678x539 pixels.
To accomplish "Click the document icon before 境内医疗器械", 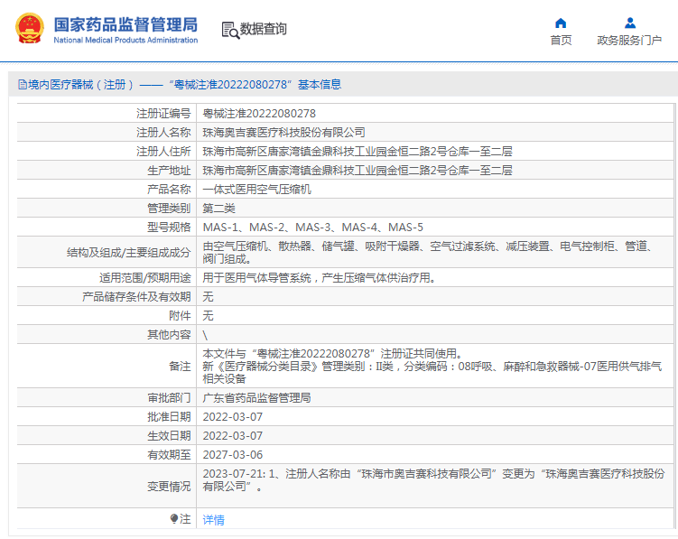I will pos(22,84).
